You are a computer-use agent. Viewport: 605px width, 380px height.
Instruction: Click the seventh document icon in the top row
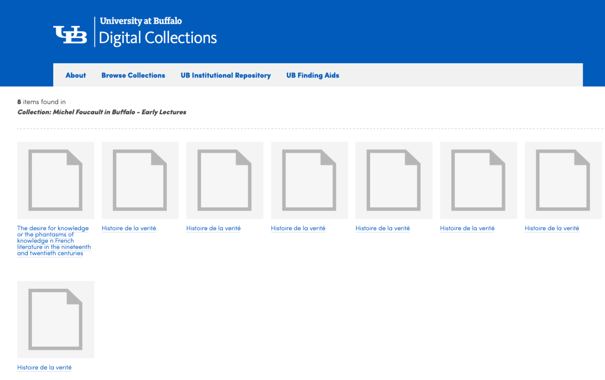(x=563, y=180)
